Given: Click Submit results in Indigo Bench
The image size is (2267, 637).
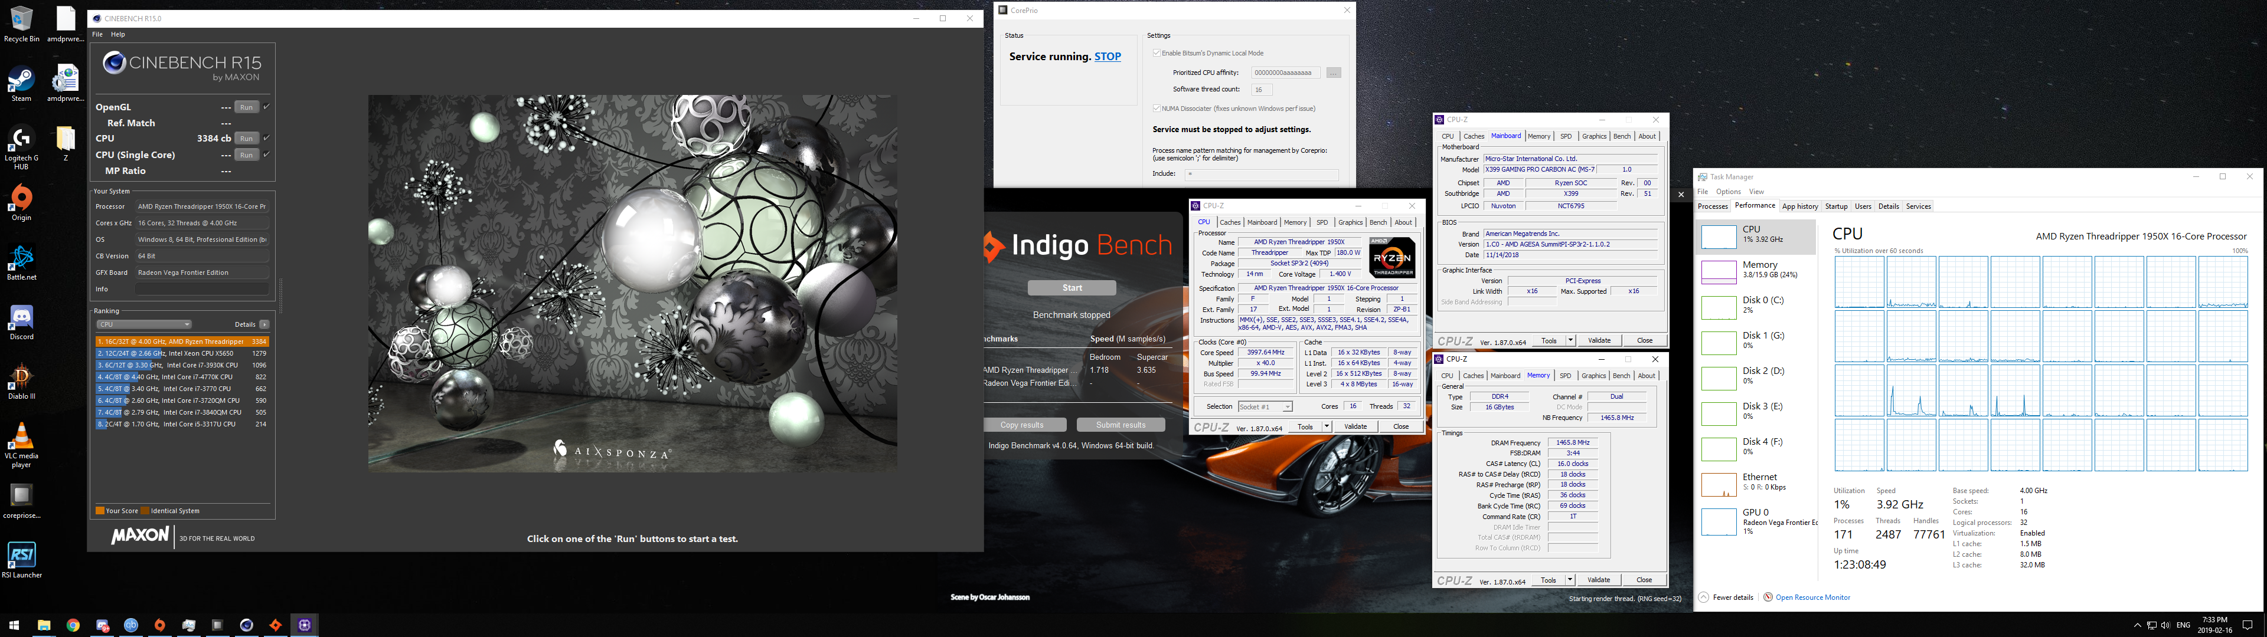Looking at the screenshot, I should point(1121,425).
